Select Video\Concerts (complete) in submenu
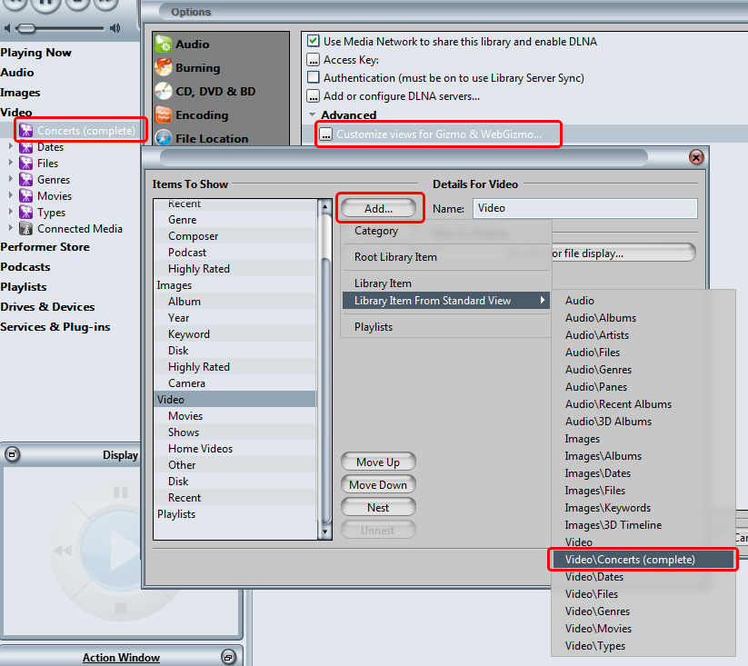Screen dimensions: 748x666 pos(643,560)
